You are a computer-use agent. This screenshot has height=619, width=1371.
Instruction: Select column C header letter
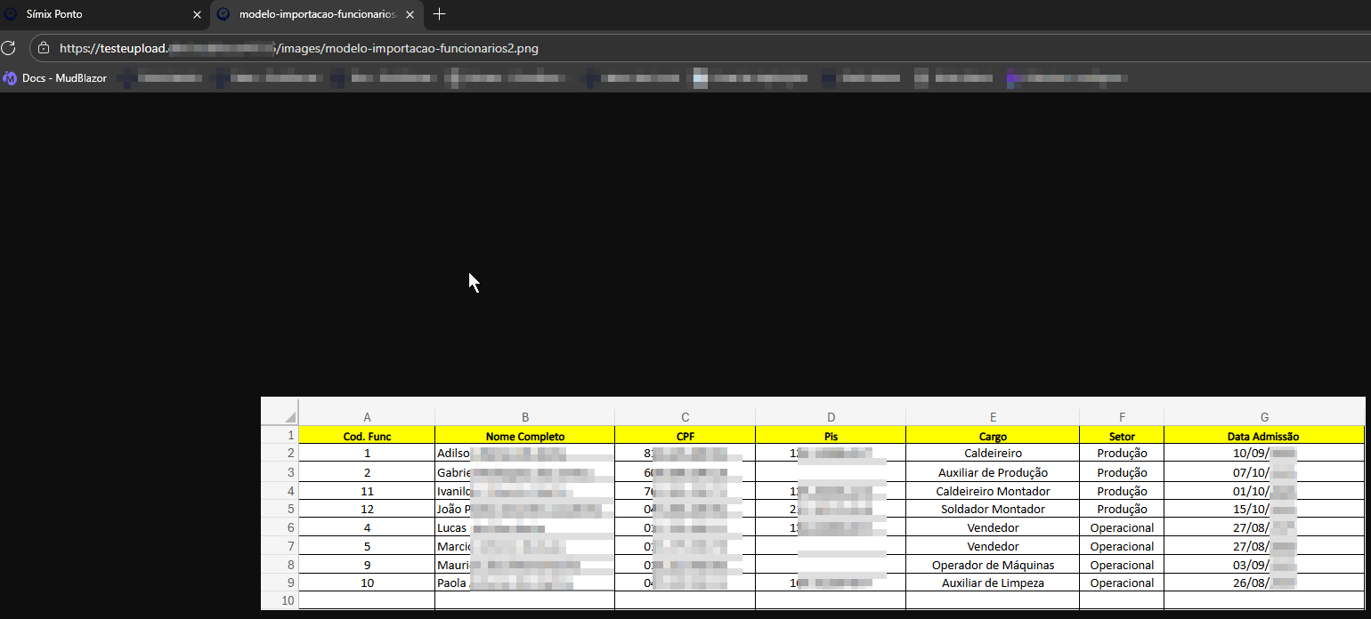(x=685, y=417)
